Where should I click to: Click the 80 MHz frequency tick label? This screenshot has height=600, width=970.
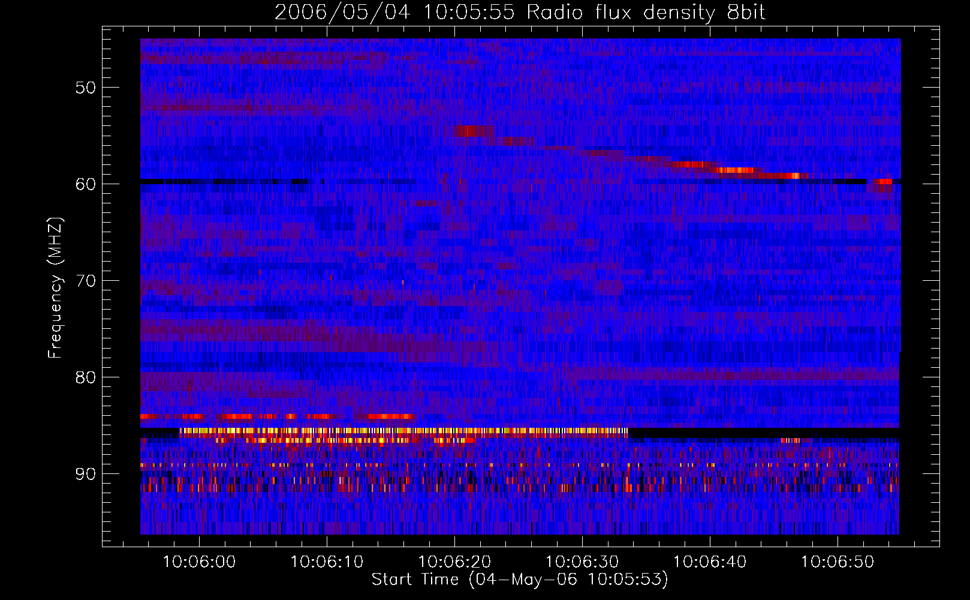[x=86, y=377]
